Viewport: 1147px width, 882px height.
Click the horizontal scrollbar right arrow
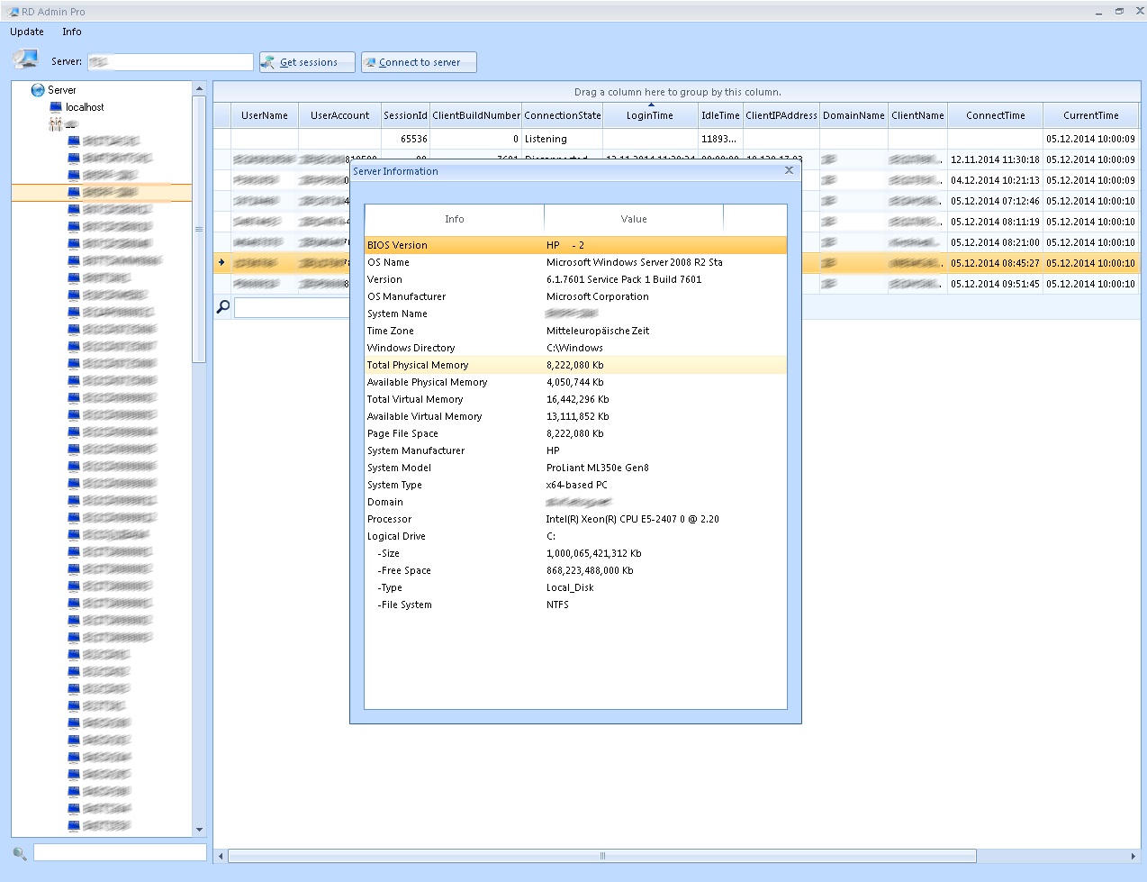click(x=1133, y=856)
